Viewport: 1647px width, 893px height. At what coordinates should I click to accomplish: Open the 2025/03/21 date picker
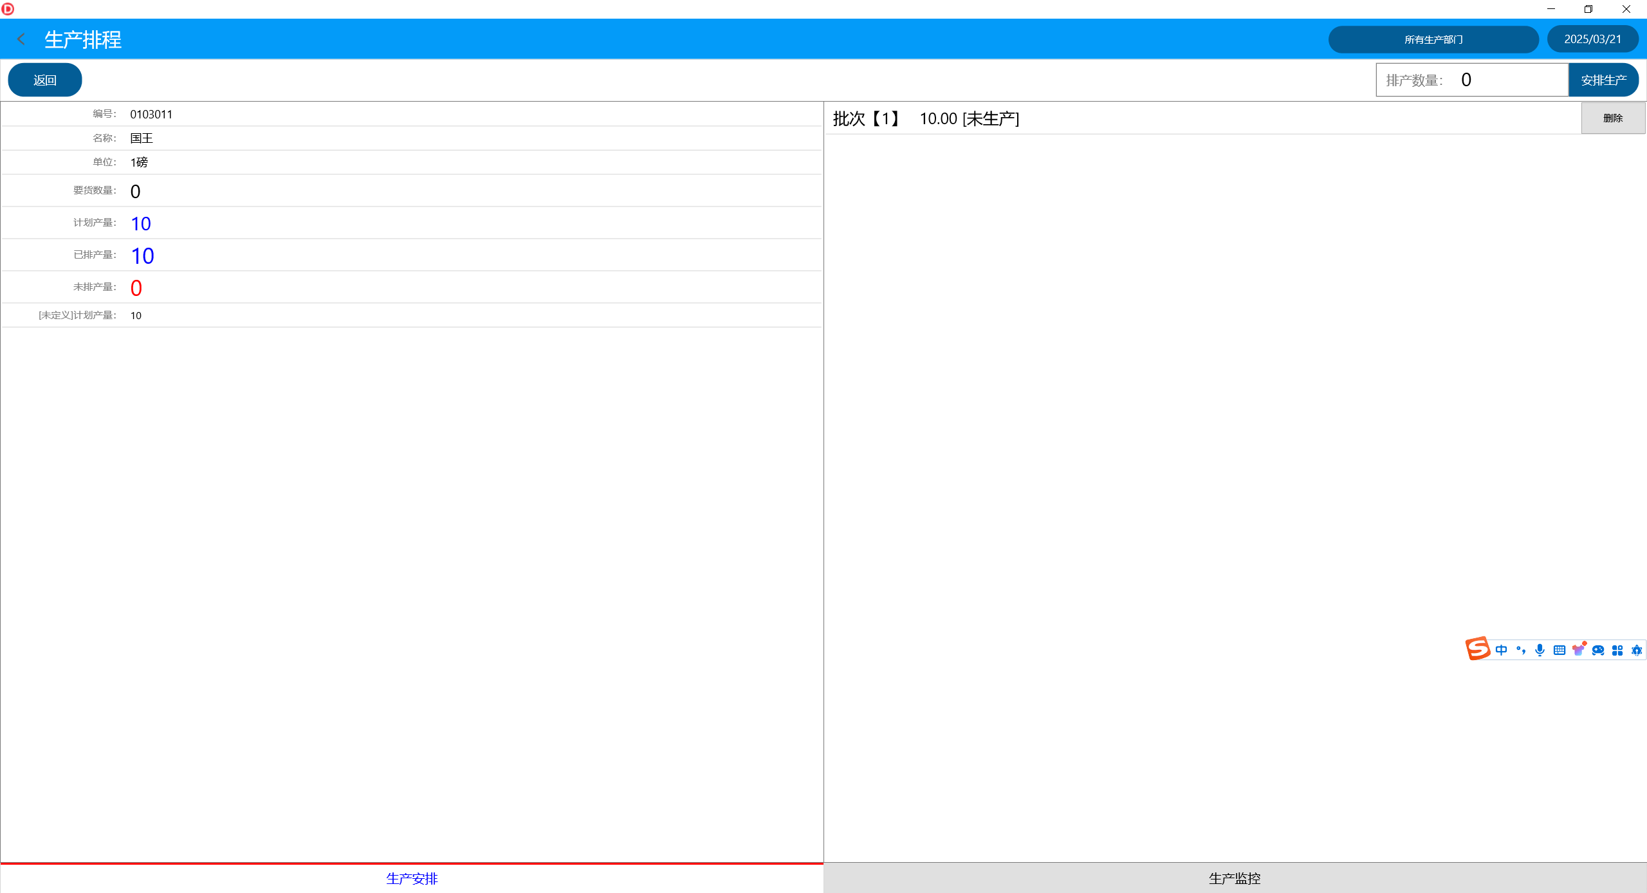(1592, 39)
